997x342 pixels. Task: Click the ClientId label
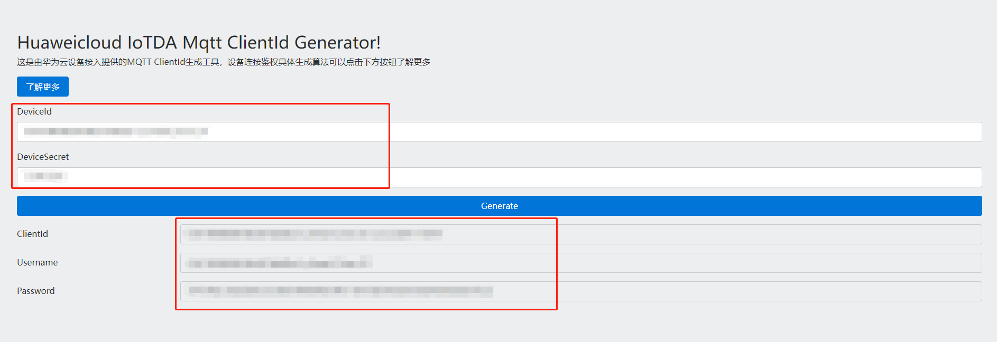tap(32, 234)
